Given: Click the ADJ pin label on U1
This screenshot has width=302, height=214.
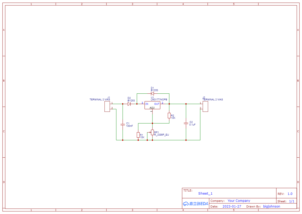Looking at the screenshot, I should click(x=152, y=108).
